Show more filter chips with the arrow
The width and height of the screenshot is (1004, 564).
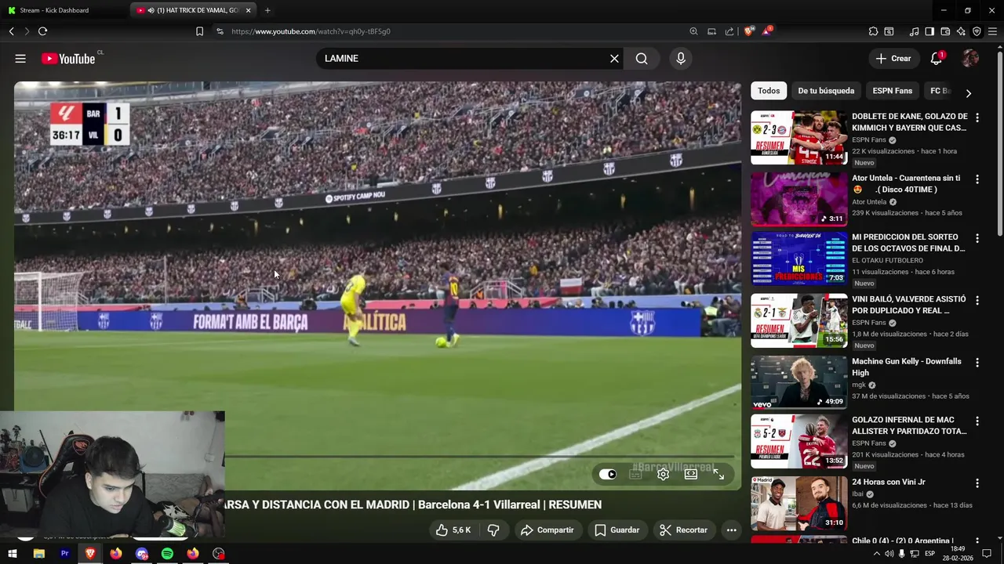pos(969,93)
